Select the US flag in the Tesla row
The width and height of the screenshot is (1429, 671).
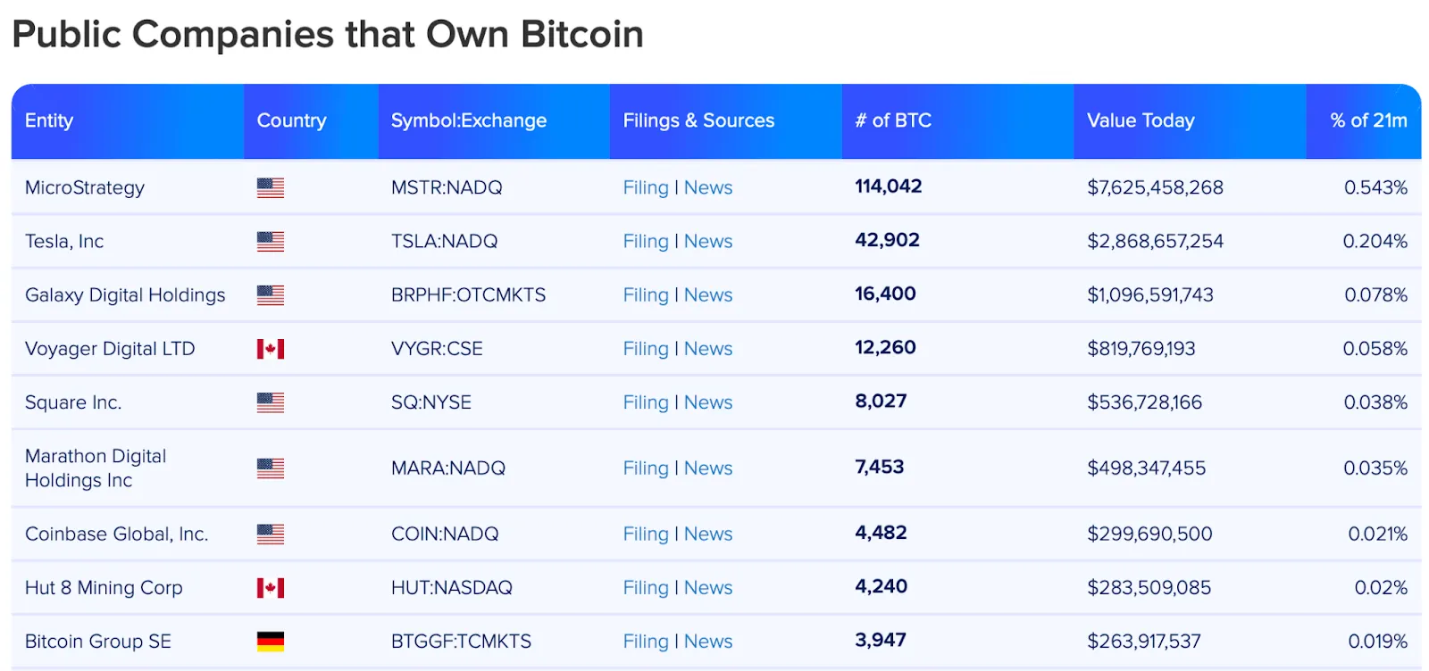[271, 241]
